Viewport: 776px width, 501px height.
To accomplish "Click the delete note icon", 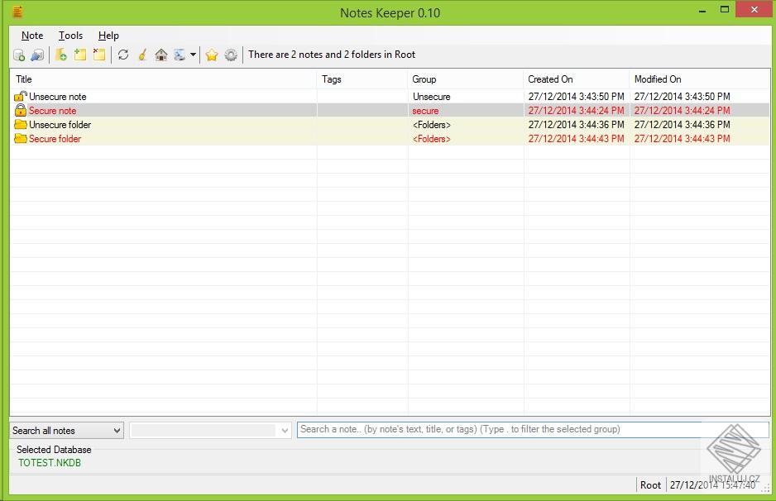I will pos(99,55).
